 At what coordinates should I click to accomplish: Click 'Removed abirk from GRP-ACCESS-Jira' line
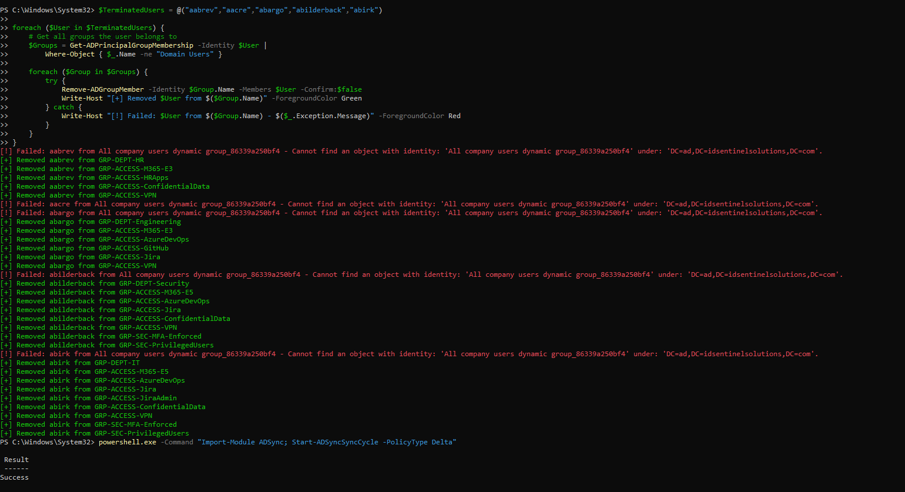pyautogui.click(x=78, y=389)
